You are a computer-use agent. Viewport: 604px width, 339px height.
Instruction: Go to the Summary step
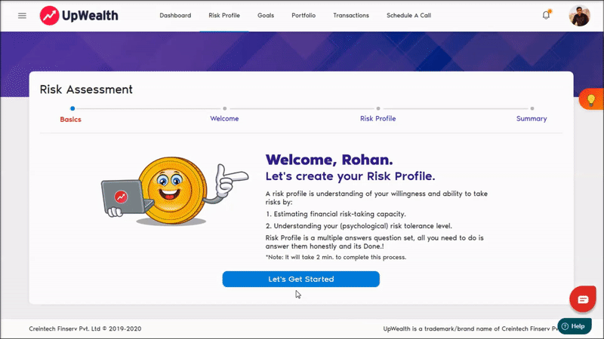pos(532,118)
